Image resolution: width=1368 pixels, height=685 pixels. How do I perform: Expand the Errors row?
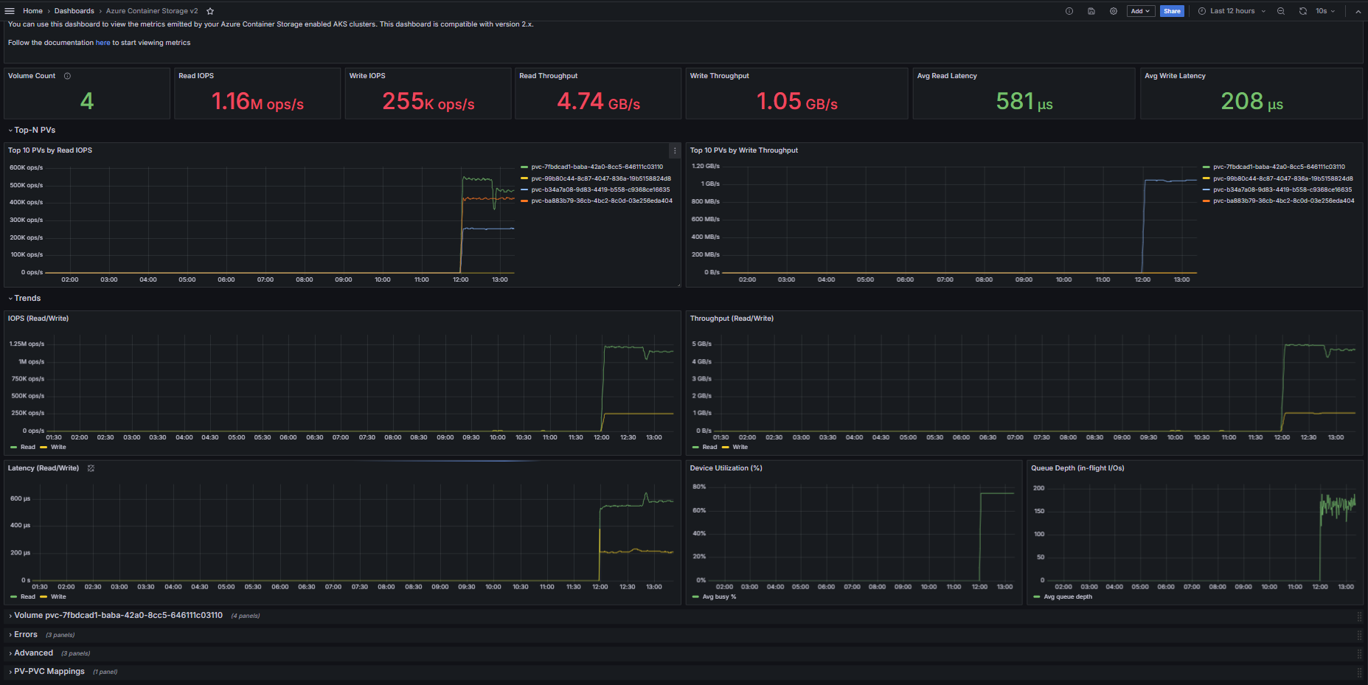[x=26, y=634]
